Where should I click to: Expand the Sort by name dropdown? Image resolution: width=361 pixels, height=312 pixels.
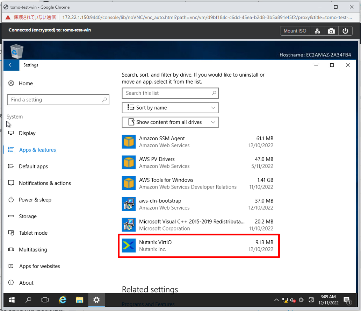pyautogui.click(x=170, y=108)
